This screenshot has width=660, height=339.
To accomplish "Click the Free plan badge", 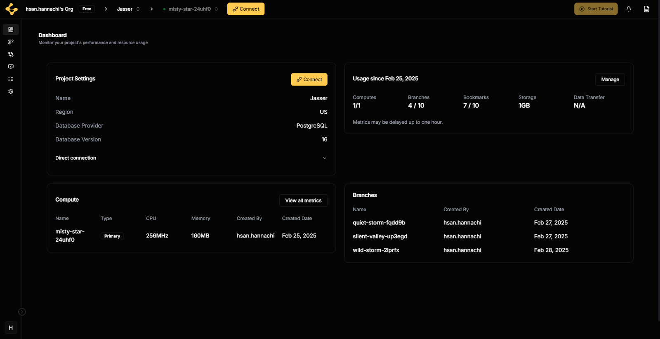I will click(87, 9).
